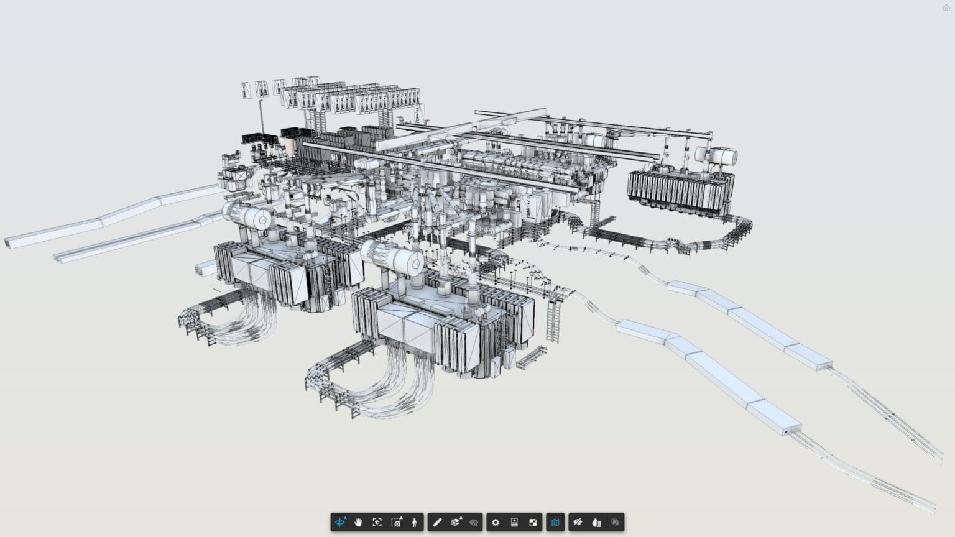Select the Zoom window tool
The width and height of the screenshot is (955, 537).
click(396, 522)
